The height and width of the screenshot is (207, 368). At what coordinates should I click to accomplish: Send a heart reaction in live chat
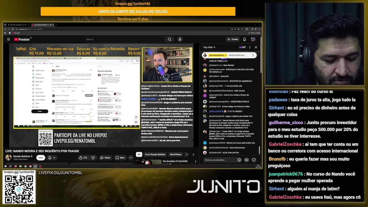coord(254,160)
